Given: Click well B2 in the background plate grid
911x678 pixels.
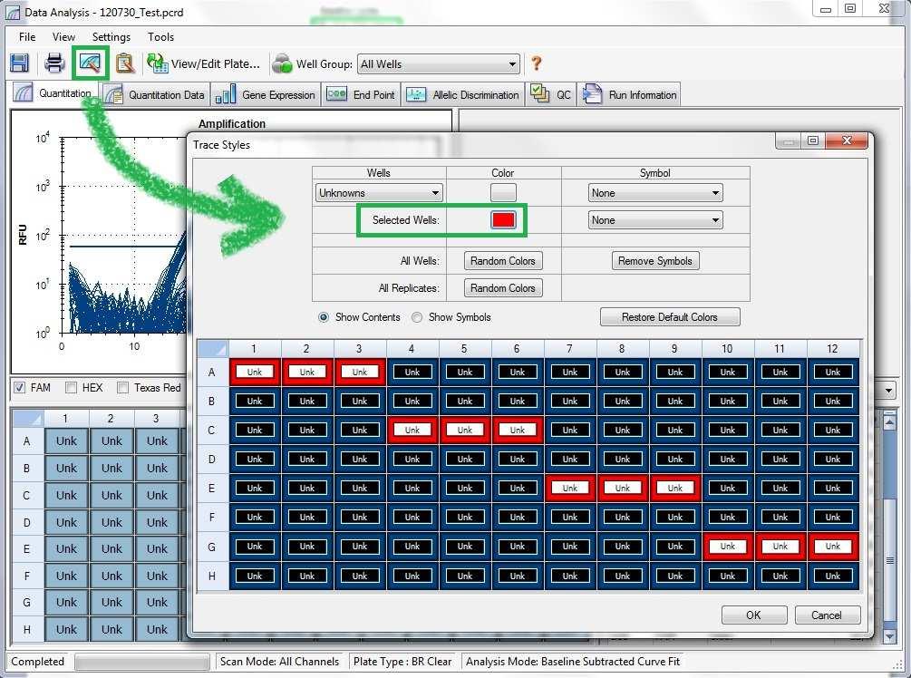Looking at the screenshot, I should [111, 469].
